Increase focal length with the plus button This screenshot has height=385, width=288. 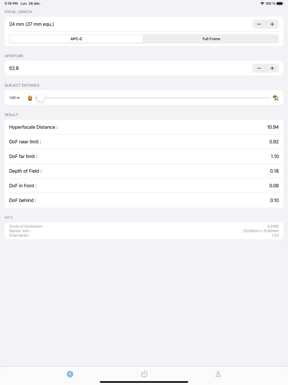pyautogui.click(x=272, y=24)
